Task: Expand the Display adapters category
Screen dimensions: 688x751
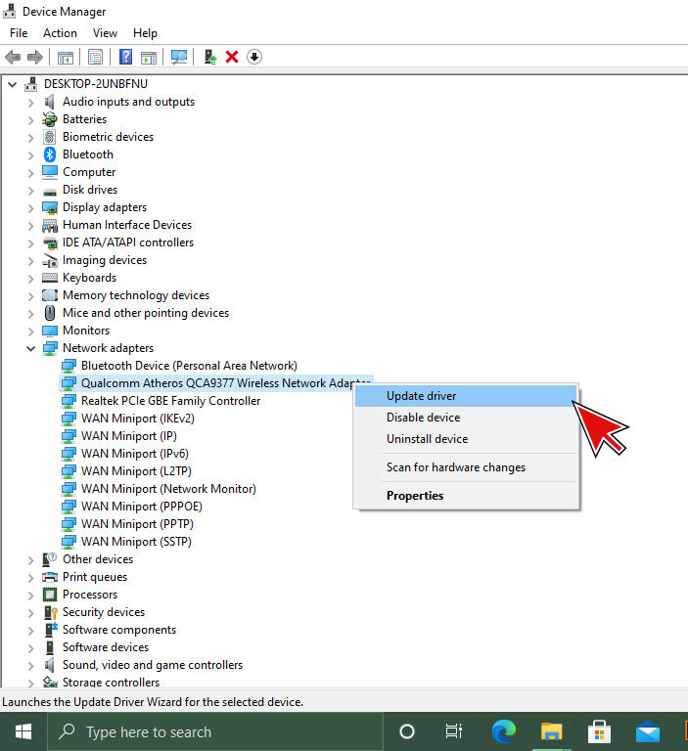Action: (30, 207)
